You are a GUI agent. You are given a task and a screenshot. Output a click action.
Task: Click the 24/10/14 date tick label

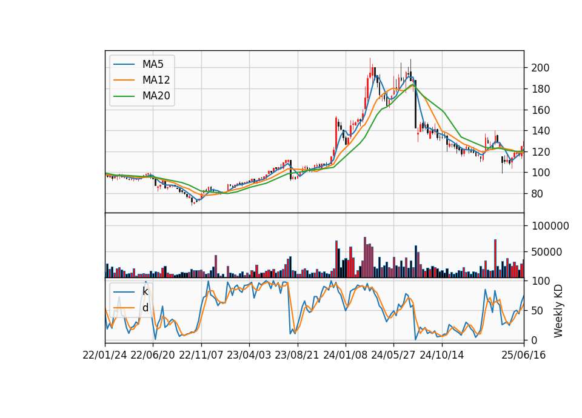tap(442, 356)
